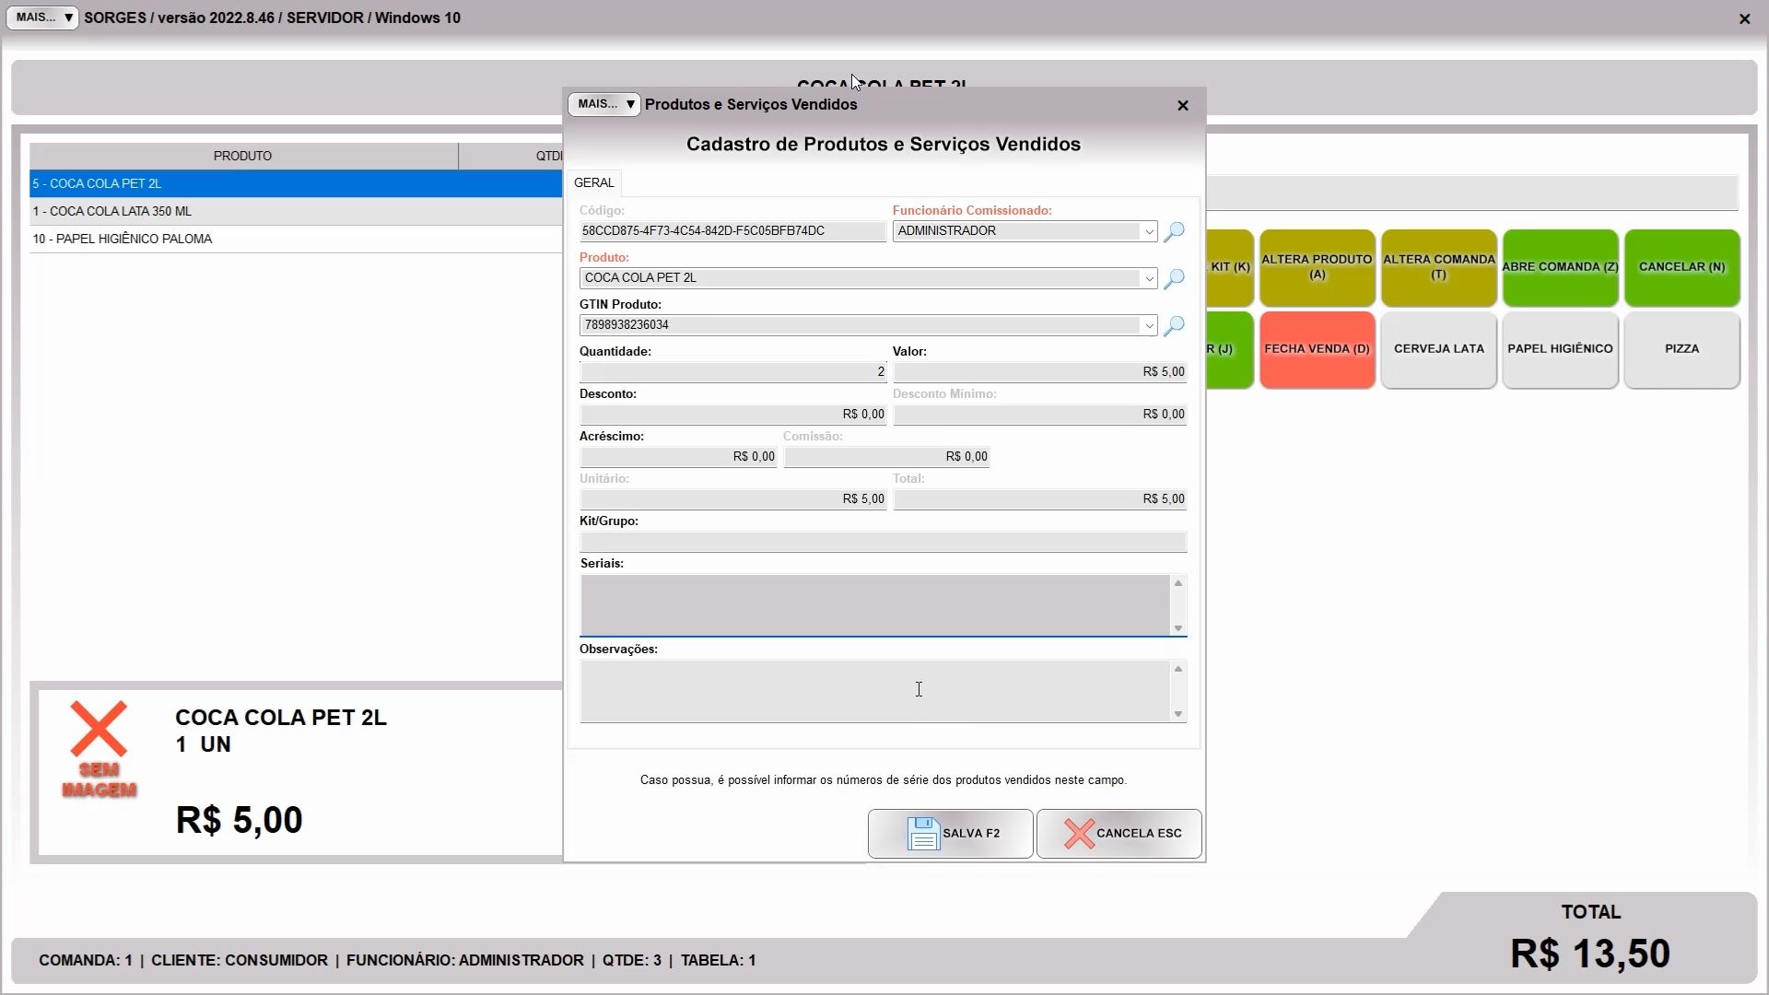Screen dimensions: 1769x995
Task: Expand Funcionário Comissionado dropdown
Action: point(1149,232)
